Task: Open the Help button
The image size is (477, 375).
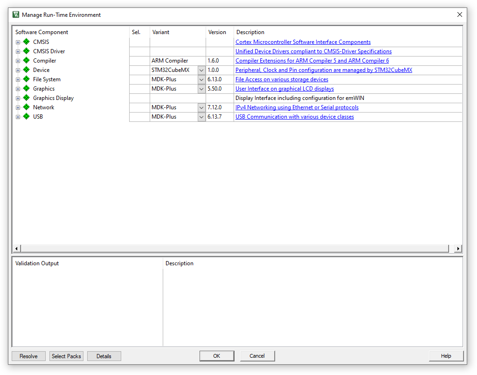Action: 446,356
